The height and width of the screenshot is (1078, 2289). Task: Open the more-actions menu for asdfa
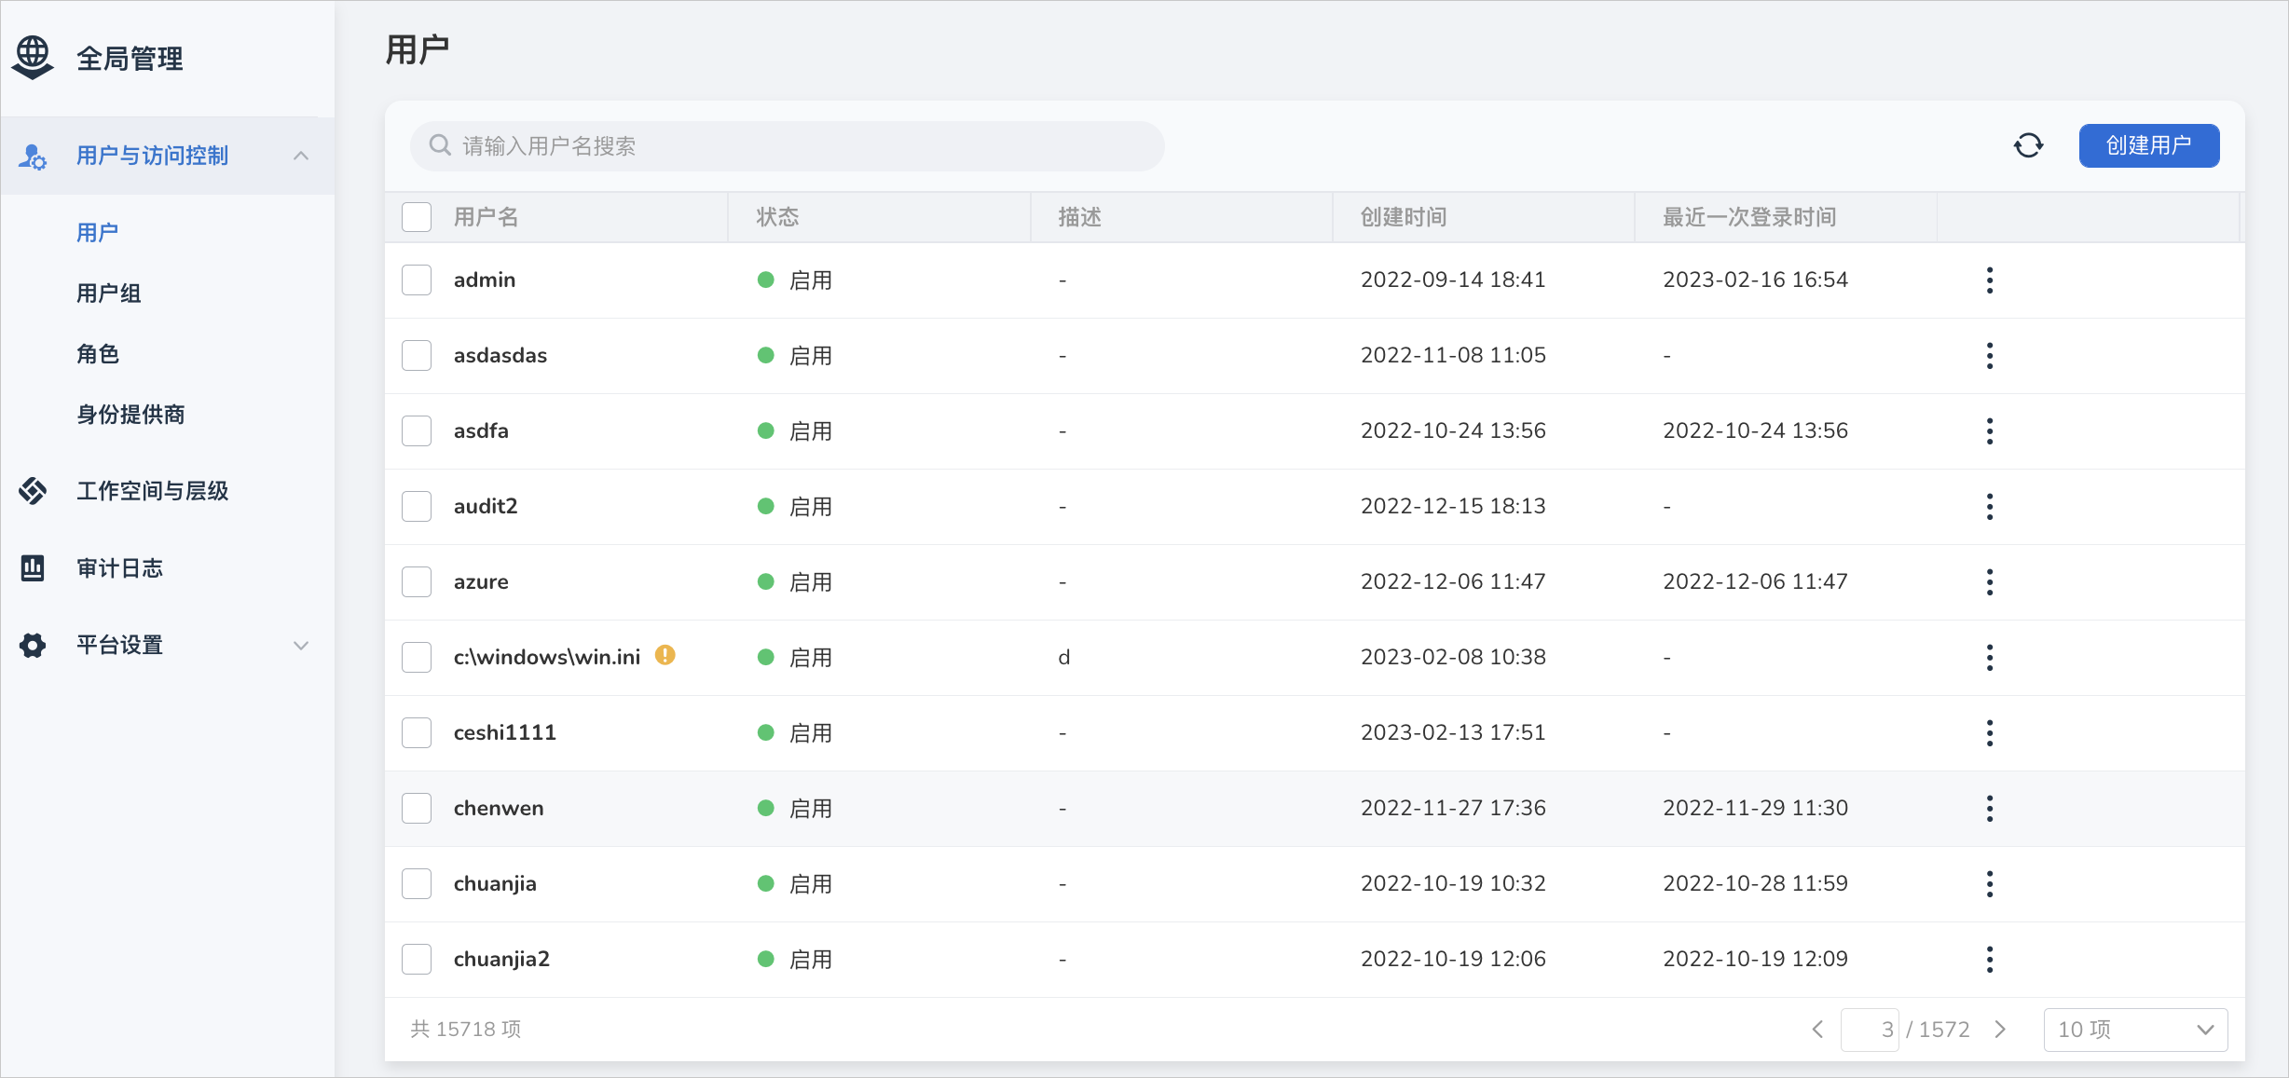click(1990, 431)
